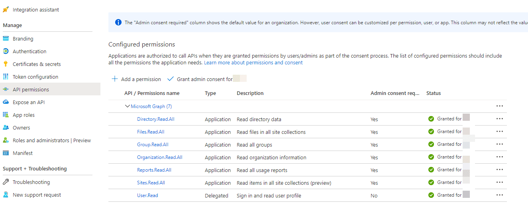Click the green granted icon for Organization.Read.All
This screenshot has width=528, height=205.
(x=431, y=157)
